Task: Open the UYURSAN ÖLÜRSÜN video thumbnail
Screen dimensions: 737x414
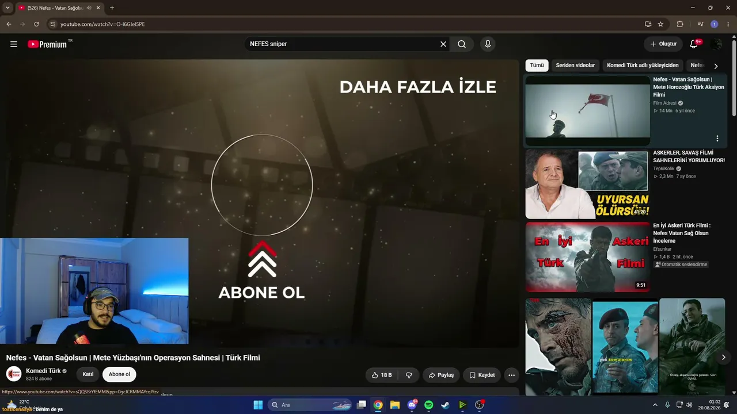Action: [x=587, y=184]
